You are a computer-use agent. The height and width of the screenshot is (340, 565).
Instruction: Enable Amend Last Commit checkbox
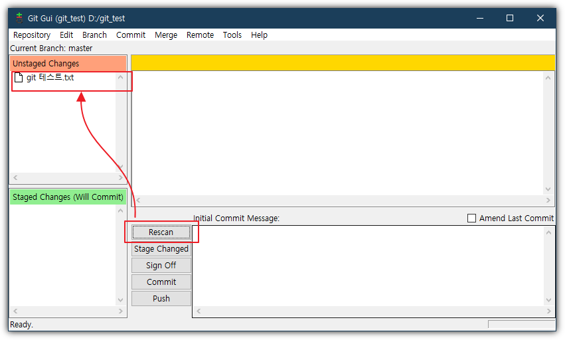[471, 218]
